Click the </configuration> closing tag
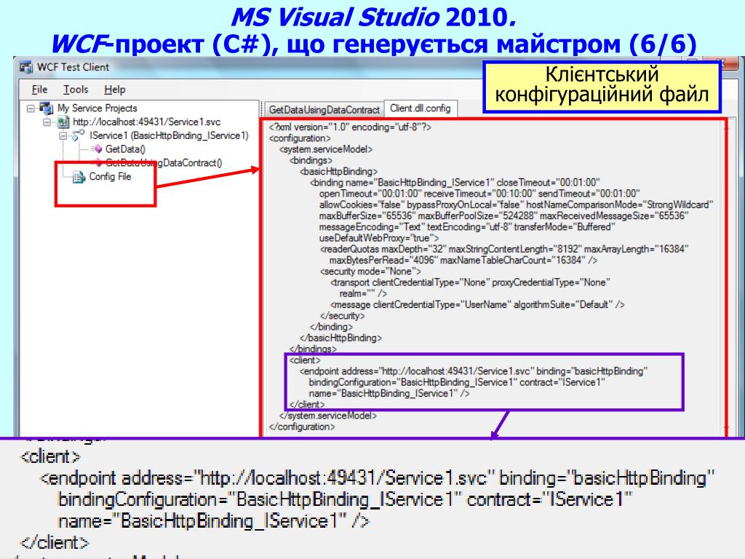745x559 pixels. (302, 427)
